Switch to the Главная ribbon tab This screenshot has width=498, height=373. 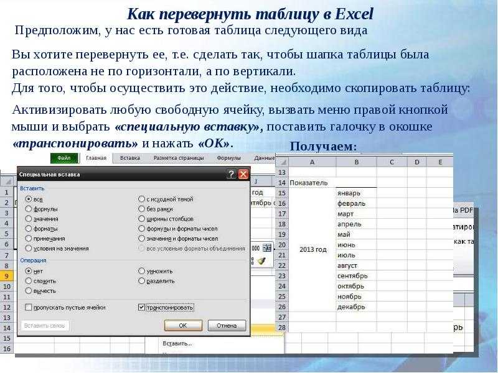(96, 158)
